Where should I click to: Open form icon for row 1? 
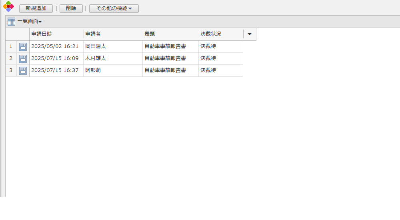pyautogui.click(x=23, y=47)
